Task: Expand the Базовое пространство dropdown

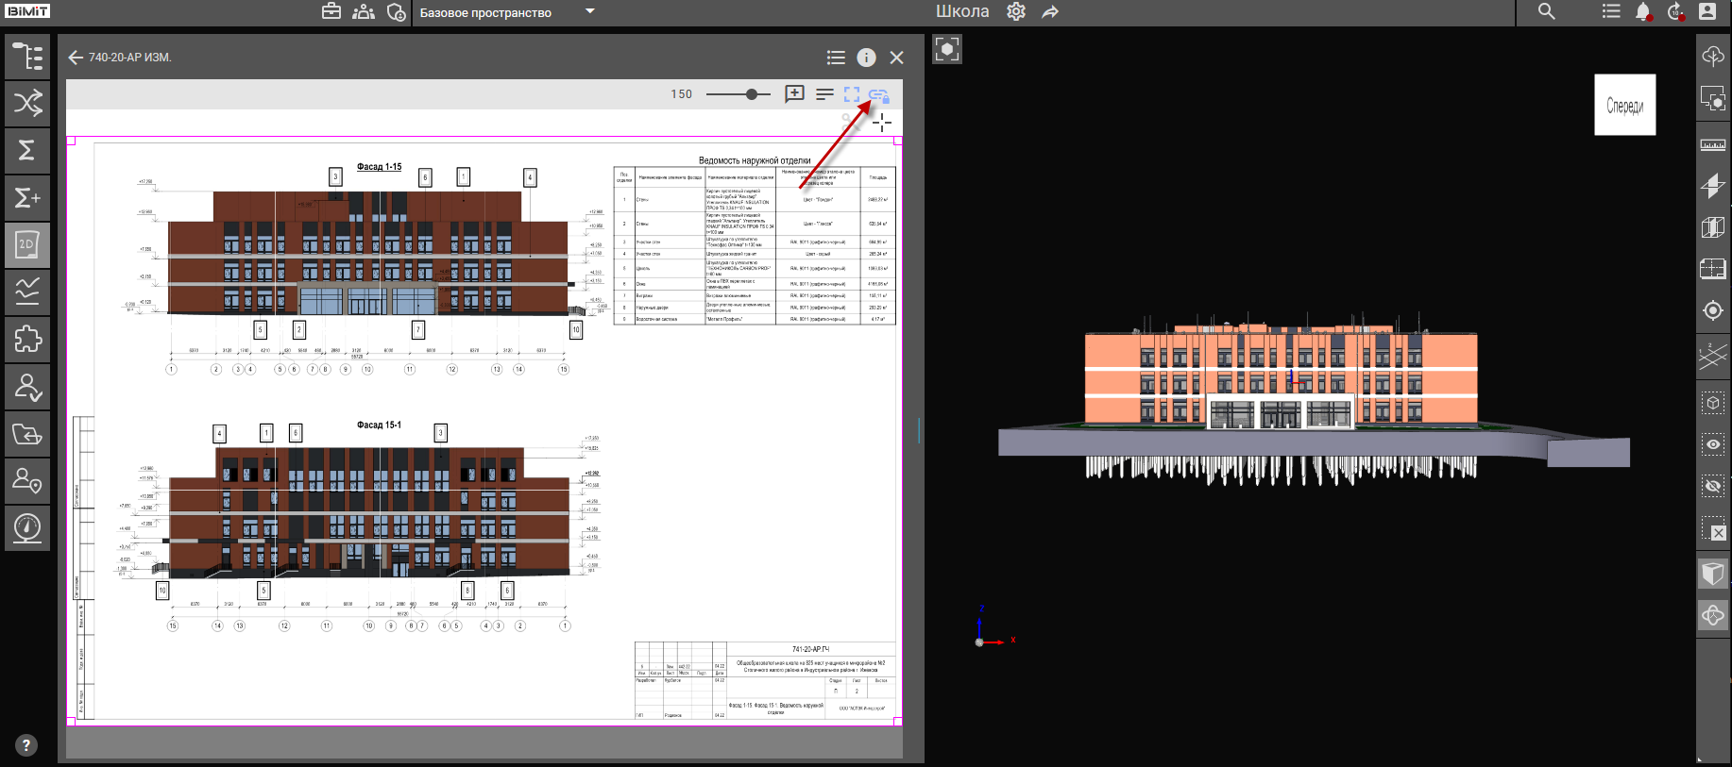Action: tap(590, 12)
